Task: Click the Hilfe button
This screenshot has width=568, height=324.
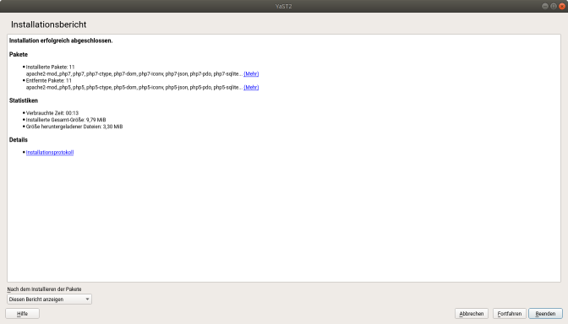Action: pos(23,314)
